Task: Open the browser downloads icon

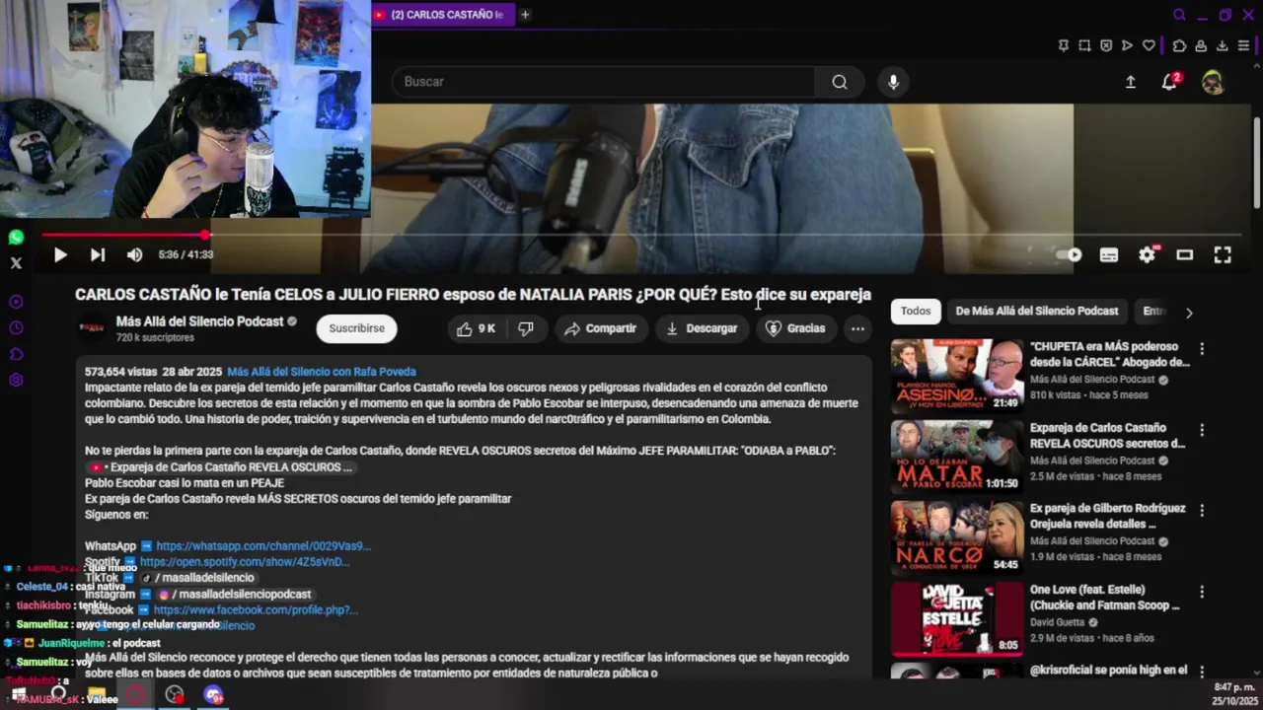Action: coord(1222,45)
